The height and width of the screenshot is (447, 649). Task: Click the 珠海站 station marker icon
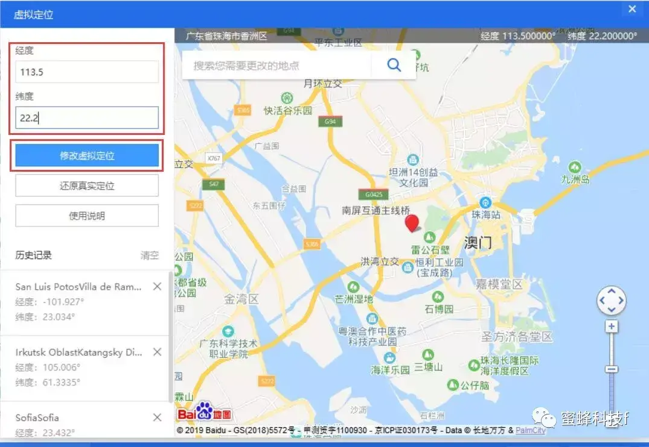[484, 202]
